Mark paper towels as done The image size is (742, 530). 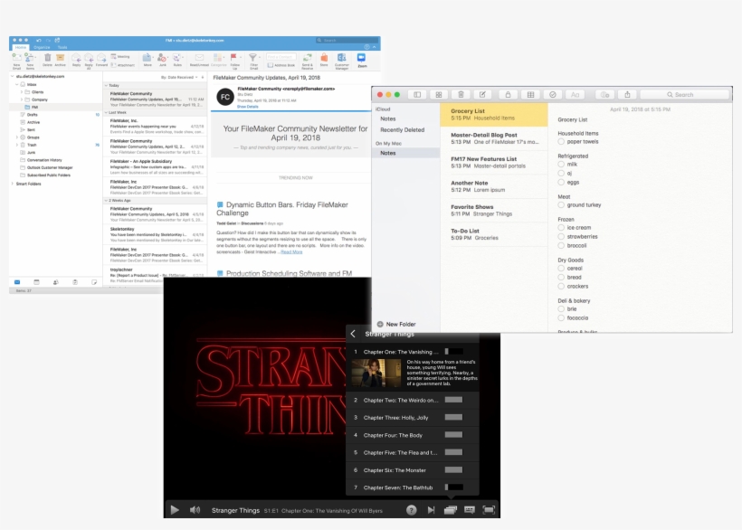click(x=561, y=141)
